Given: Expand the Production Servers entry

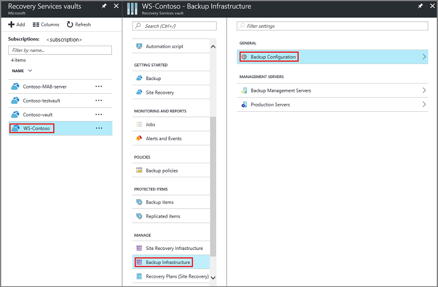Looking at the screenshot, I should pyautogui.click(x=424, y=104).
